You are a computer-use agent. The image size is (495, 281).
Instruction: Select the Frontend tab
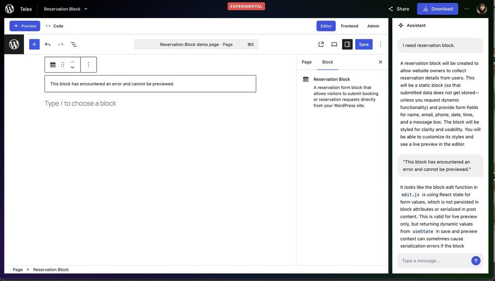pyautogui.click(x=349, y=26)
